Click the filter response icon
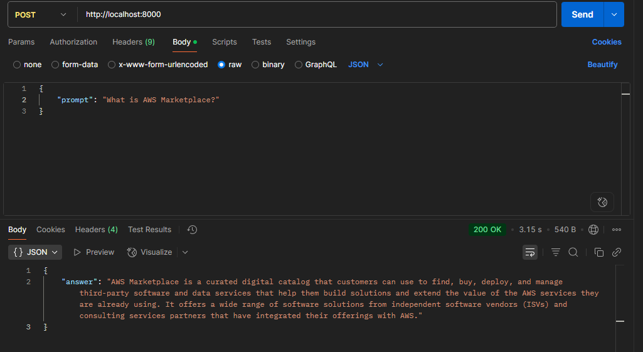Viewport: 643px width, 352px height. [x=556, y=252]
